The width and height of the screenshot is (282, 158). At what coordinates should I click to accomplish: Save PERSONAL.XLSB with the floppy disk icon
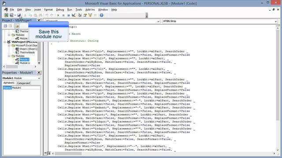[x=19, y=15]
